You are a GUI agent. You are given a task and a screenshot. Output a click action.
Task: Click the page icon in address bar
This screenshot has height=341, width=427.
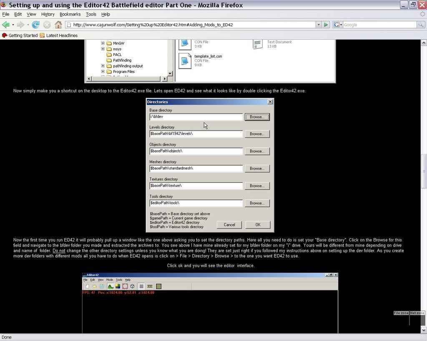69,25
